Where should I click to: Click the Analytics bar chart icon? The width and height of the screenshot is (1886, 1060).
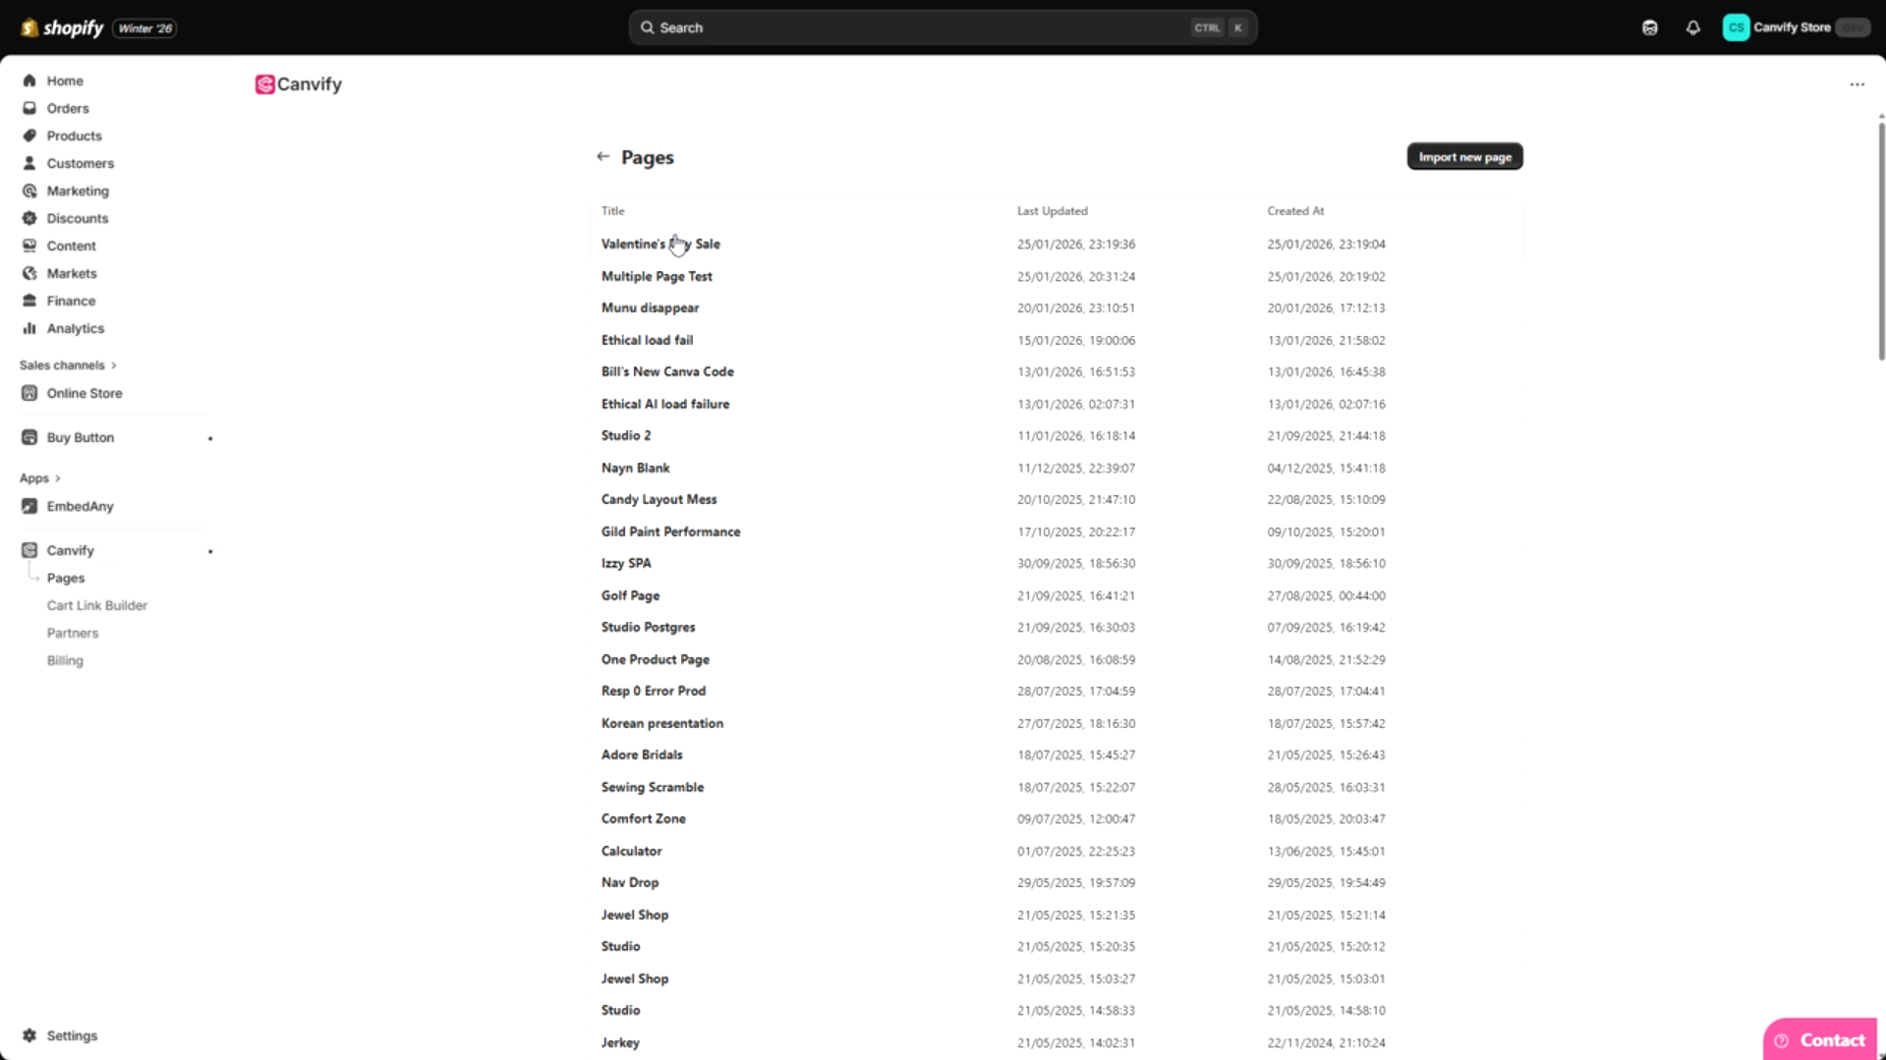tap(29, 328)
